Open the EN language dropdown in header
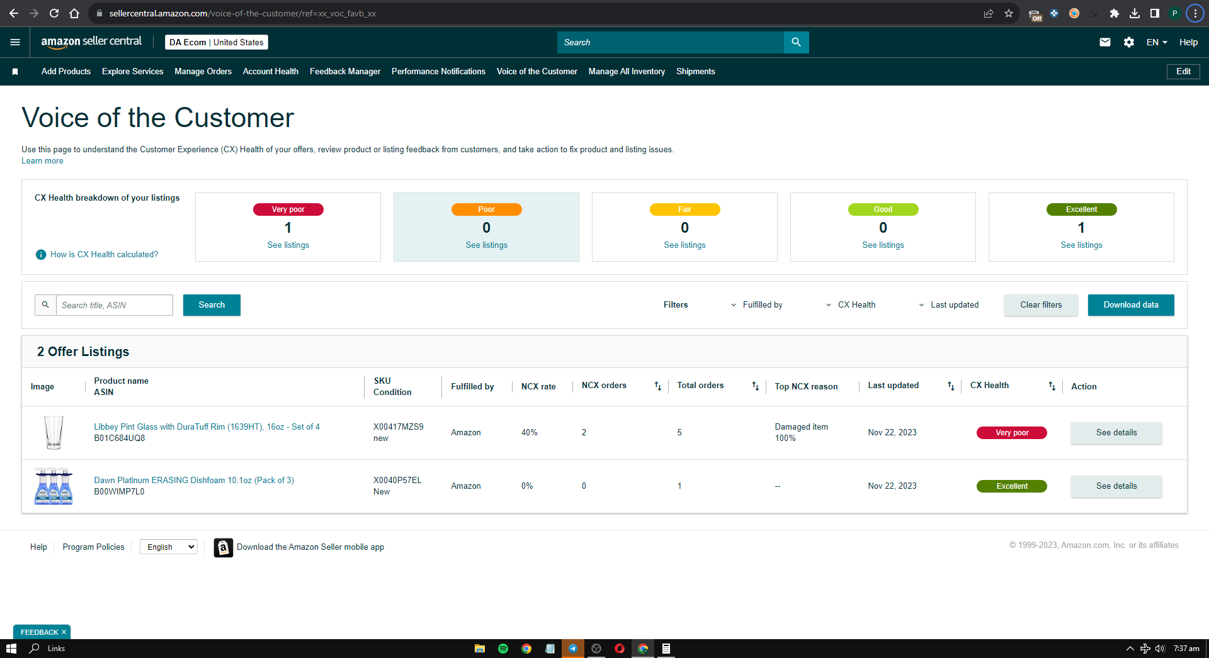 point(1157,42)
